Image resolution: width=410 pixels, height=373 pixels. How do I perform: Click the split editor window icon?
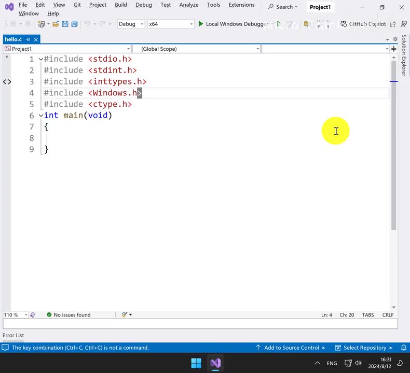click(394, 49)
